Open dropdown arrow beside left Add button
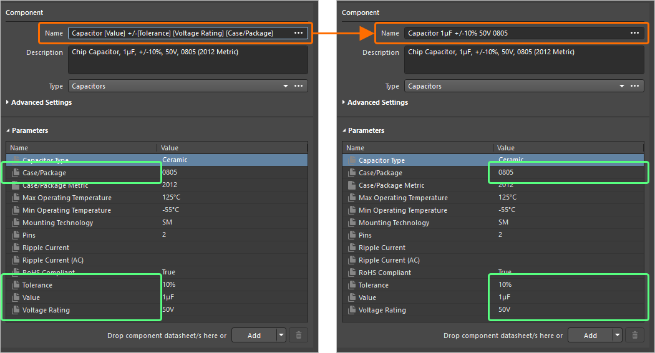 [x=281, y=335]
